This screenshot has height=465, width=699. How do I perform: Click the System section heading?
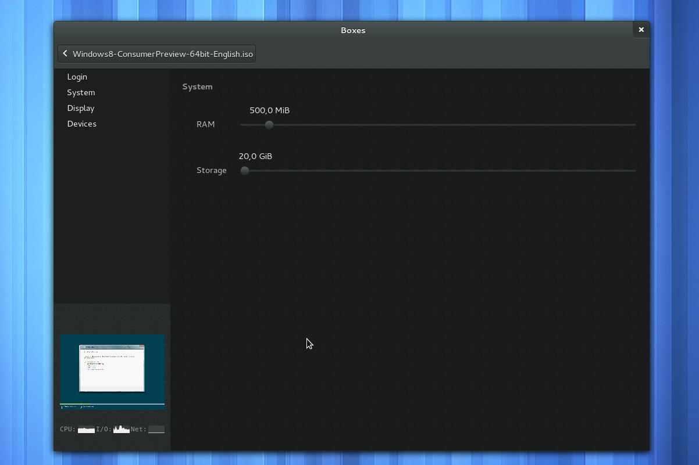click(197, 86)
